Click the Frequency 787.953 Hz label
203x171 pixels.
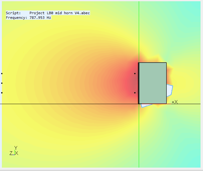coord(29,18)
